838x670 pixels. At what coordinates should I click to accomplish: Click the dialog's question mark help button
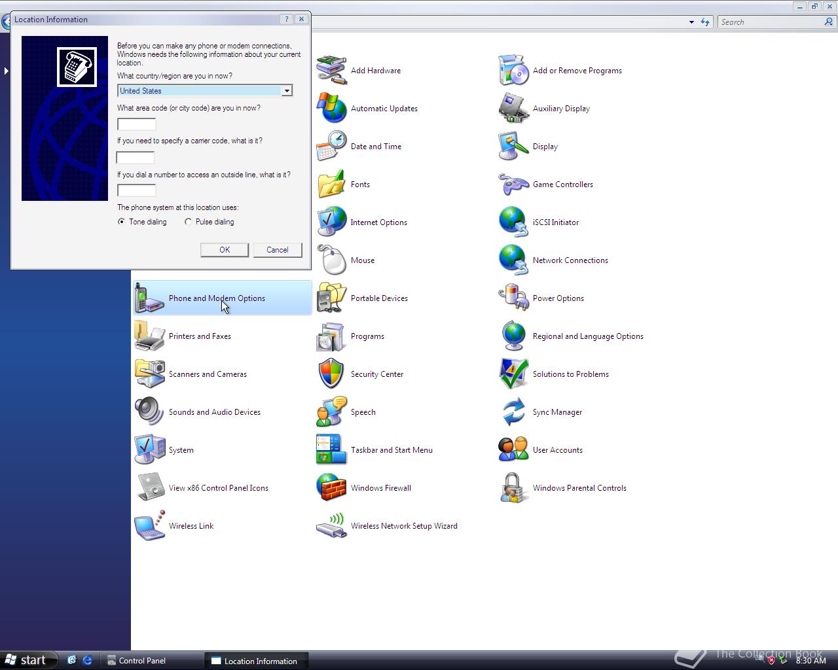pyautogui.click(x=286, y=19)
